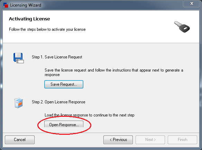
Task: Click the license response box icon beside Step 2
Action: pos(19,103)
